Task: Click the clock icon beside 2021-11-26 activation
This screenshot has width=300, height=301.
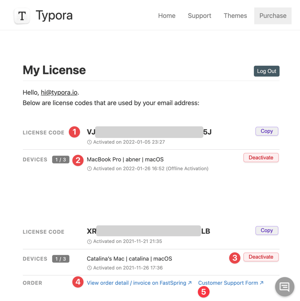Action: (x=89, y=268)
